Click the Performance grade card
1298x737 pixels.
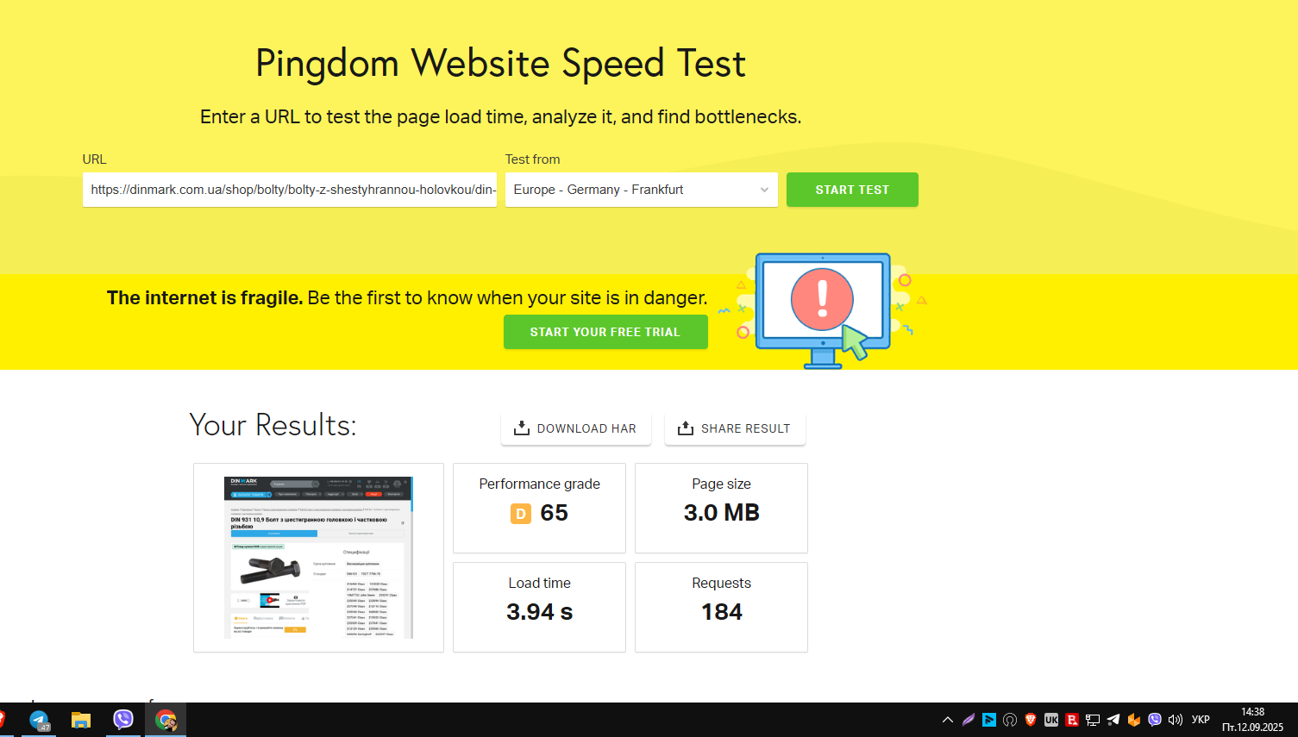coord(539,508)
